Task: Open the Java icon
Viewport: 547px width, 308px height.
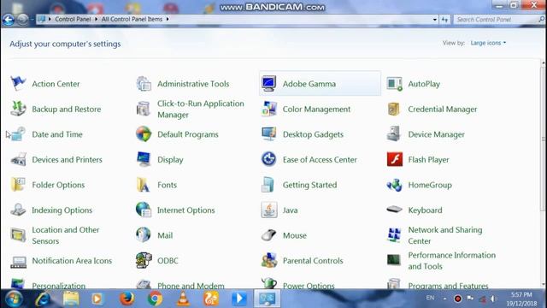Action: pos(268,210)
